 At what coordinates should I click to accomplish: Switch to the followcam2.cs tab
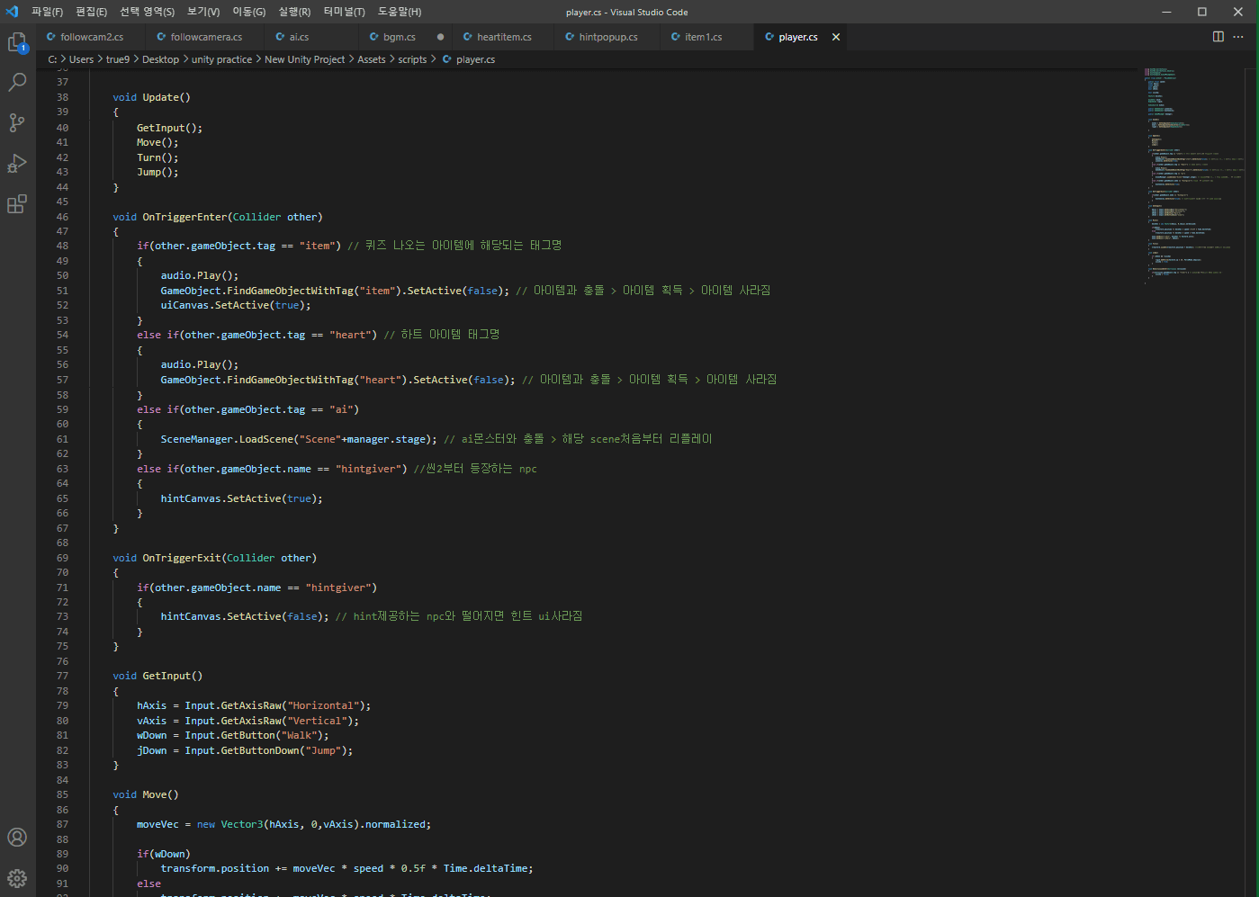(x=91, y=37)
